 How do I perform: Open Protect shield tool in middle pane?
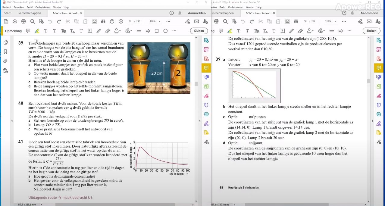(x=206, y=105)
